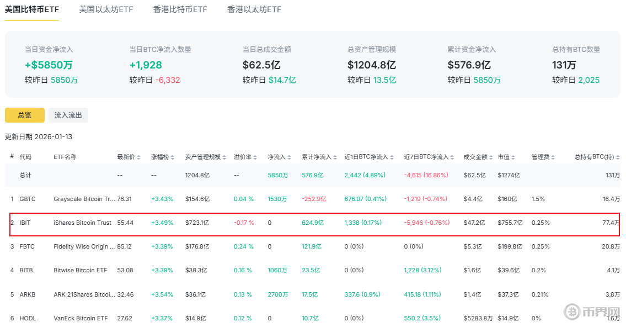This screenshot has width=626, height=327.
Task: Click the 更新日期 2026-01-13 text
Action: pos(39,137)
